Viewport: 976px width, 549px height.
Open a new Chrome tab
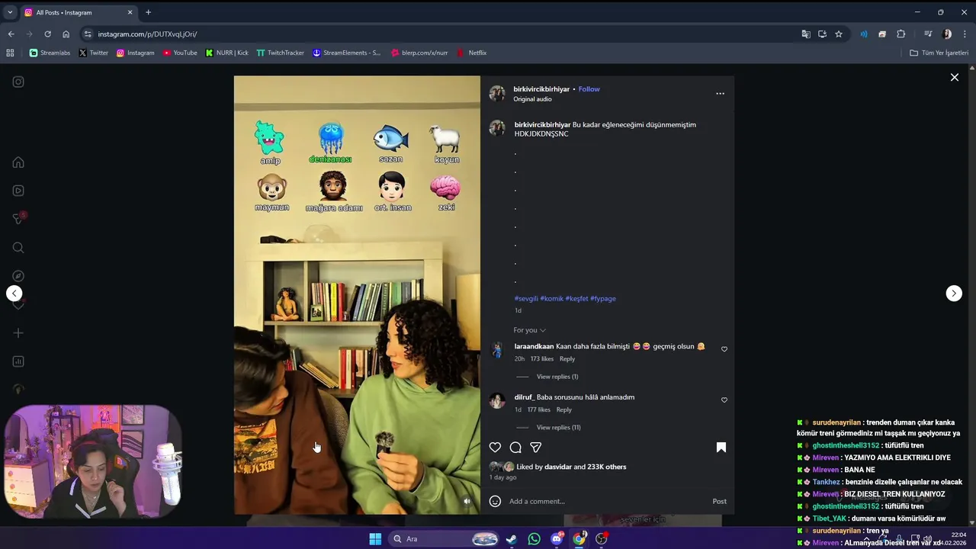coord(148,12)
